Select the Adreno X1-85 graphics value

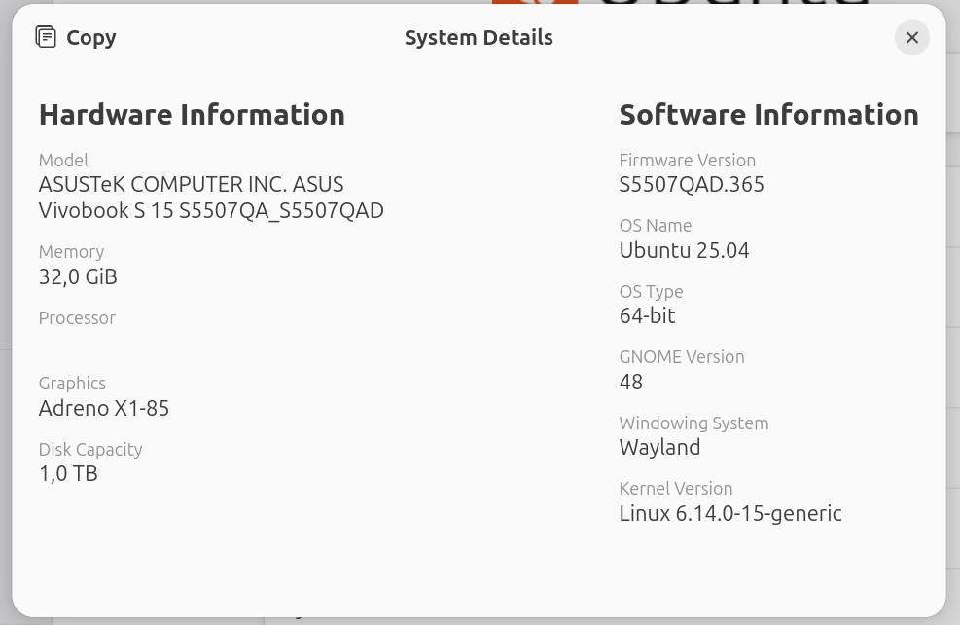[x=104, y=408]
